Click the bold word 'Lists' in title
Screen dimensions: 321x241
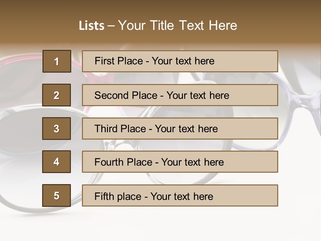[91, 26]
